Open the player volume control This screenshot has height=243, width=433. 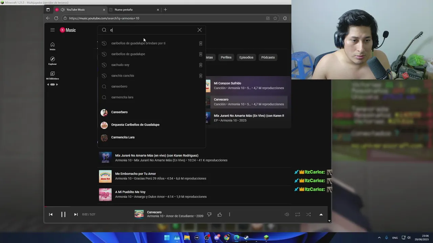pos(287,214)
